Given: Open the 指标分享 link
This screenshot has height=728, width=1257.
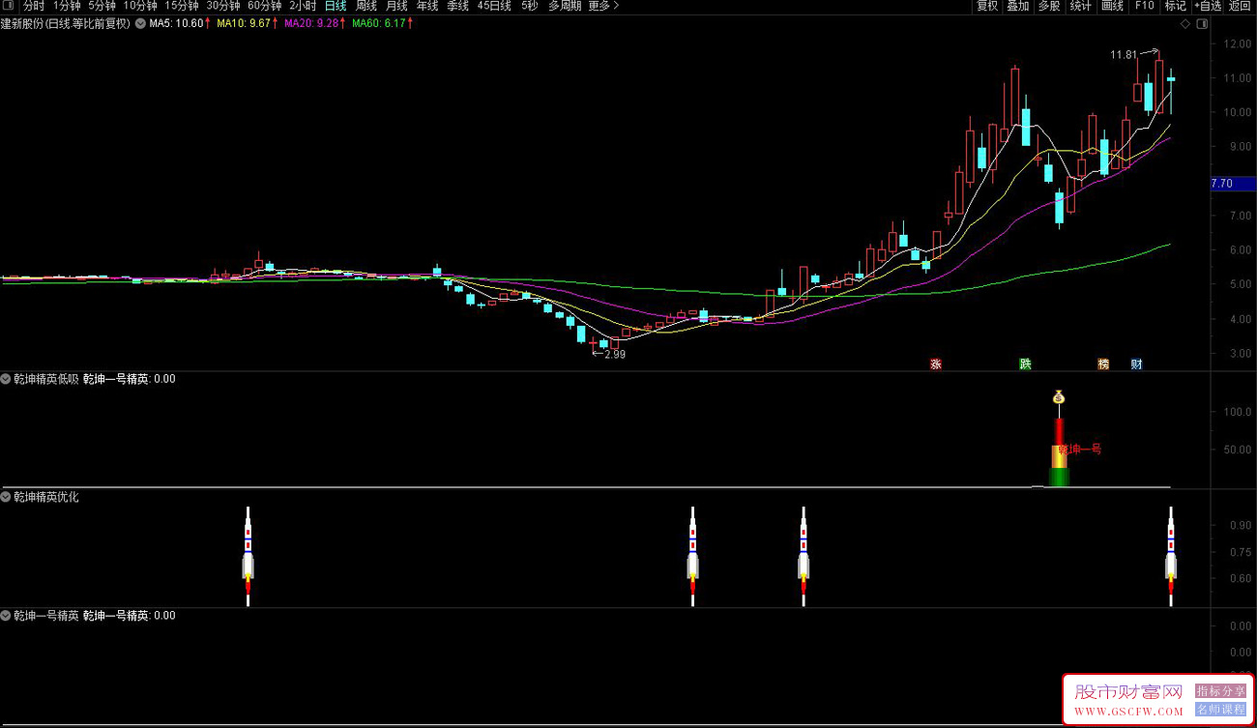Looking at the screenshot, I should coord(1221,691).
